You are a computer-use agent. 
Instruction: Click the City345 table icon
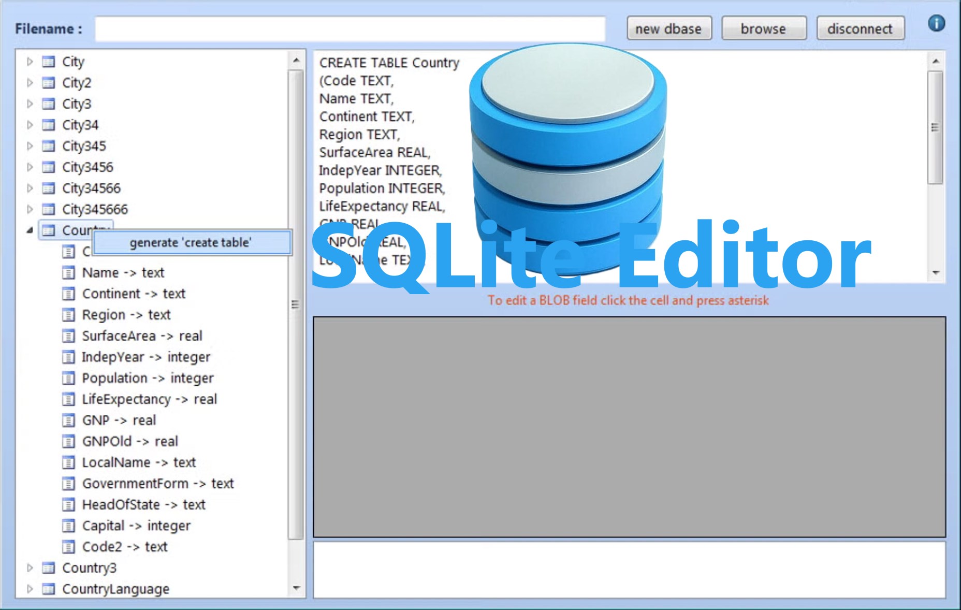(48, 146)
